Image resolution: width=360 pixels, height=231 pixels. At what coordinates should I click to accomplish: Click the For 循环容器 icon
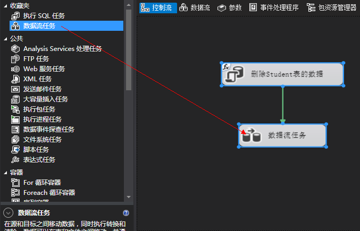click(15, 183)
